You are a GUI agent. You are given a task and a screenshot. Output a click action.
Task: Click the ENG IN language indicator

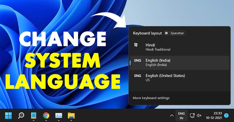tap(181, 116)
